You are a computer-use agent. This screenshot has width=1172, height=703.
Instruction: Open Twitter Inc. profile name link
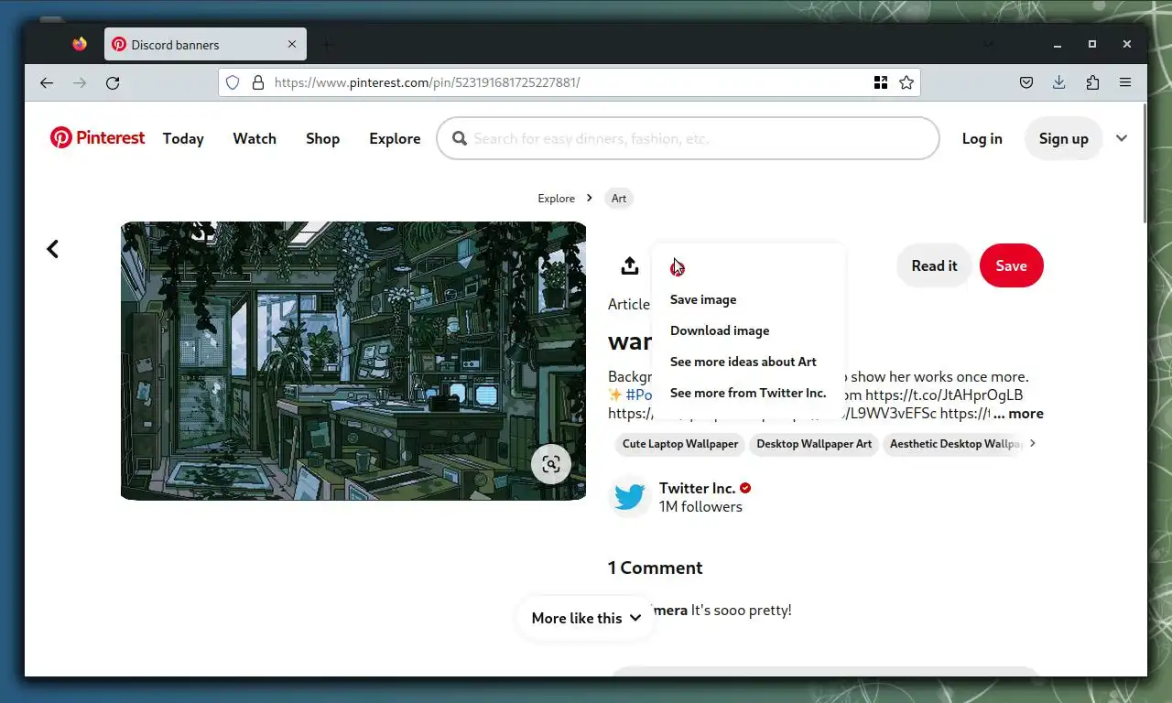pos(698,488)
